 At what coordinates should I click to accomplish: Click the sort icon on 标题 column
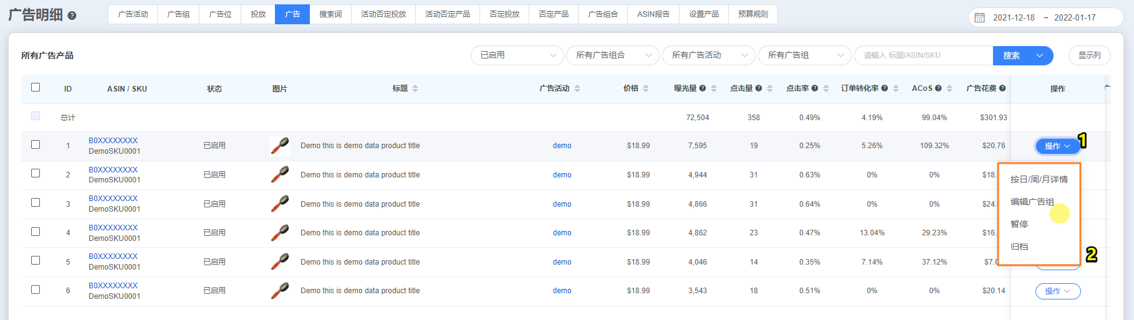[x=415, y=88]
